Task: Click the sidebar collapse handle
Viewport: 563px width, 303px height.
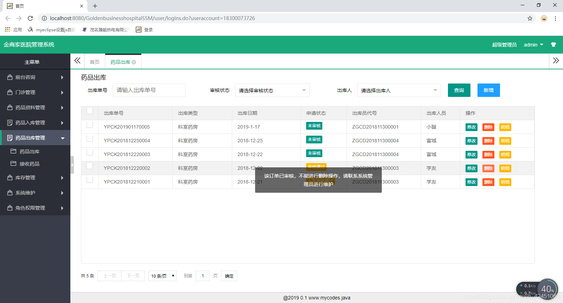Action: [72, 165]
